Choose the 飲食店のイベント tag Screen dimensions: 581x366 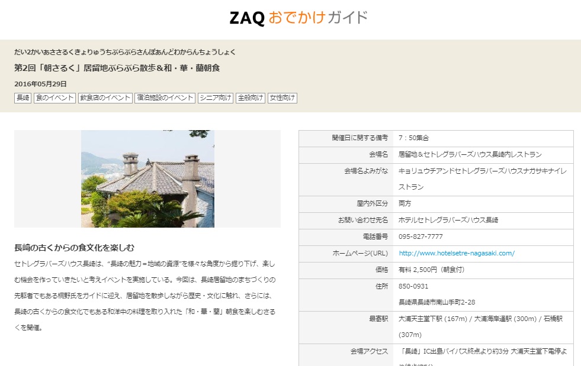[x=105, y=98]
